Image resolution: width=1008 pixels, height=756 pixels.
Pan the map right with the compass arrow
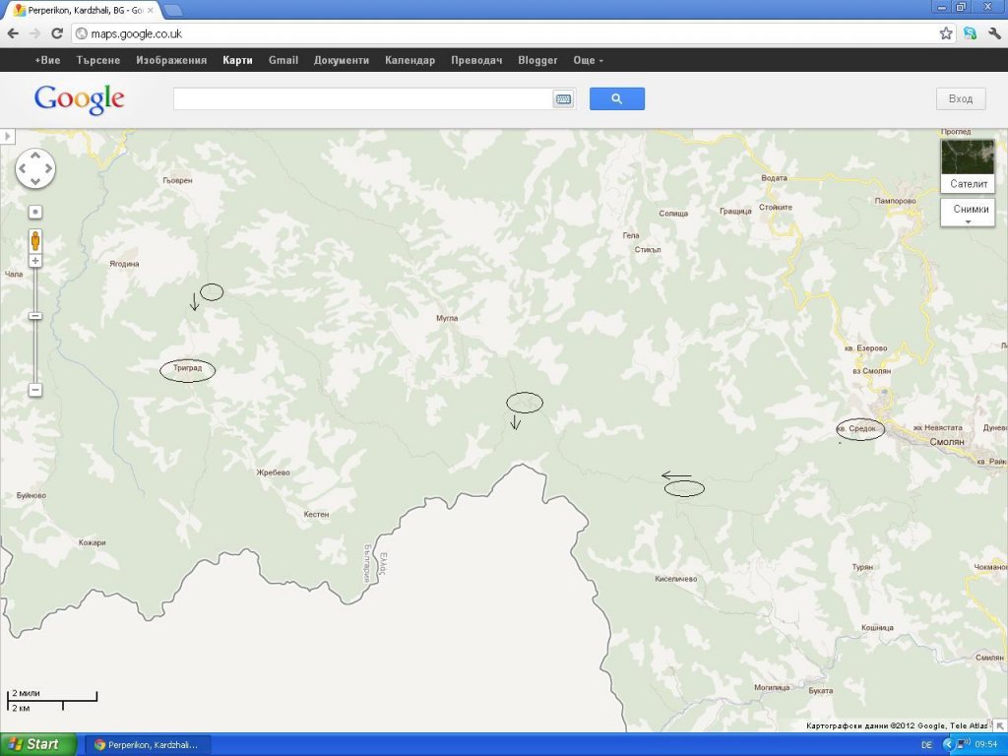point(48,168)
